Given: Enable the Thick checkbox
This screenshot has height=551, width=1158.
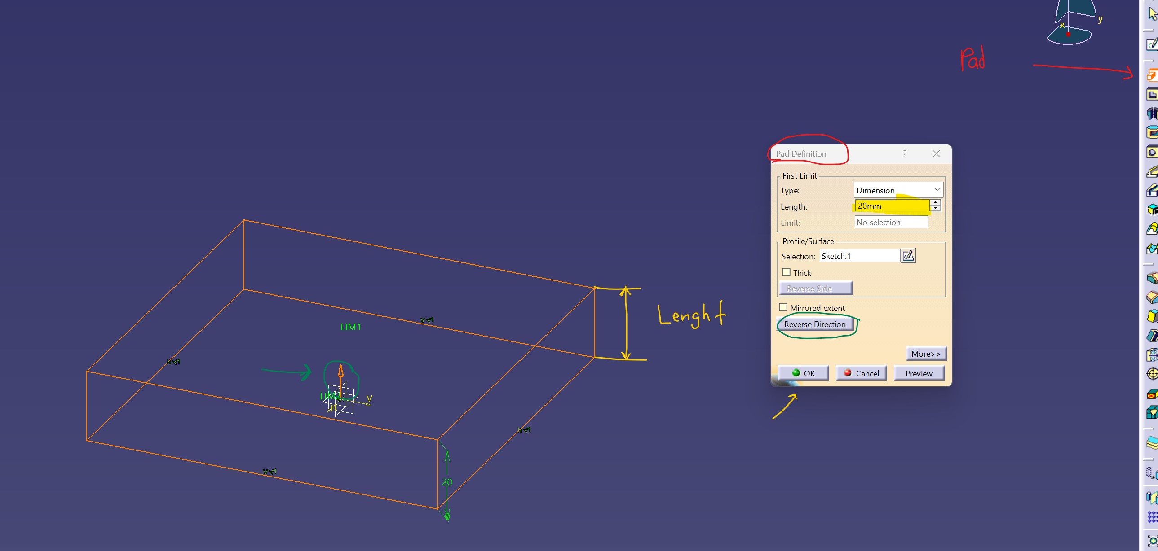Looking at the screenshot, I should (786, 272).
